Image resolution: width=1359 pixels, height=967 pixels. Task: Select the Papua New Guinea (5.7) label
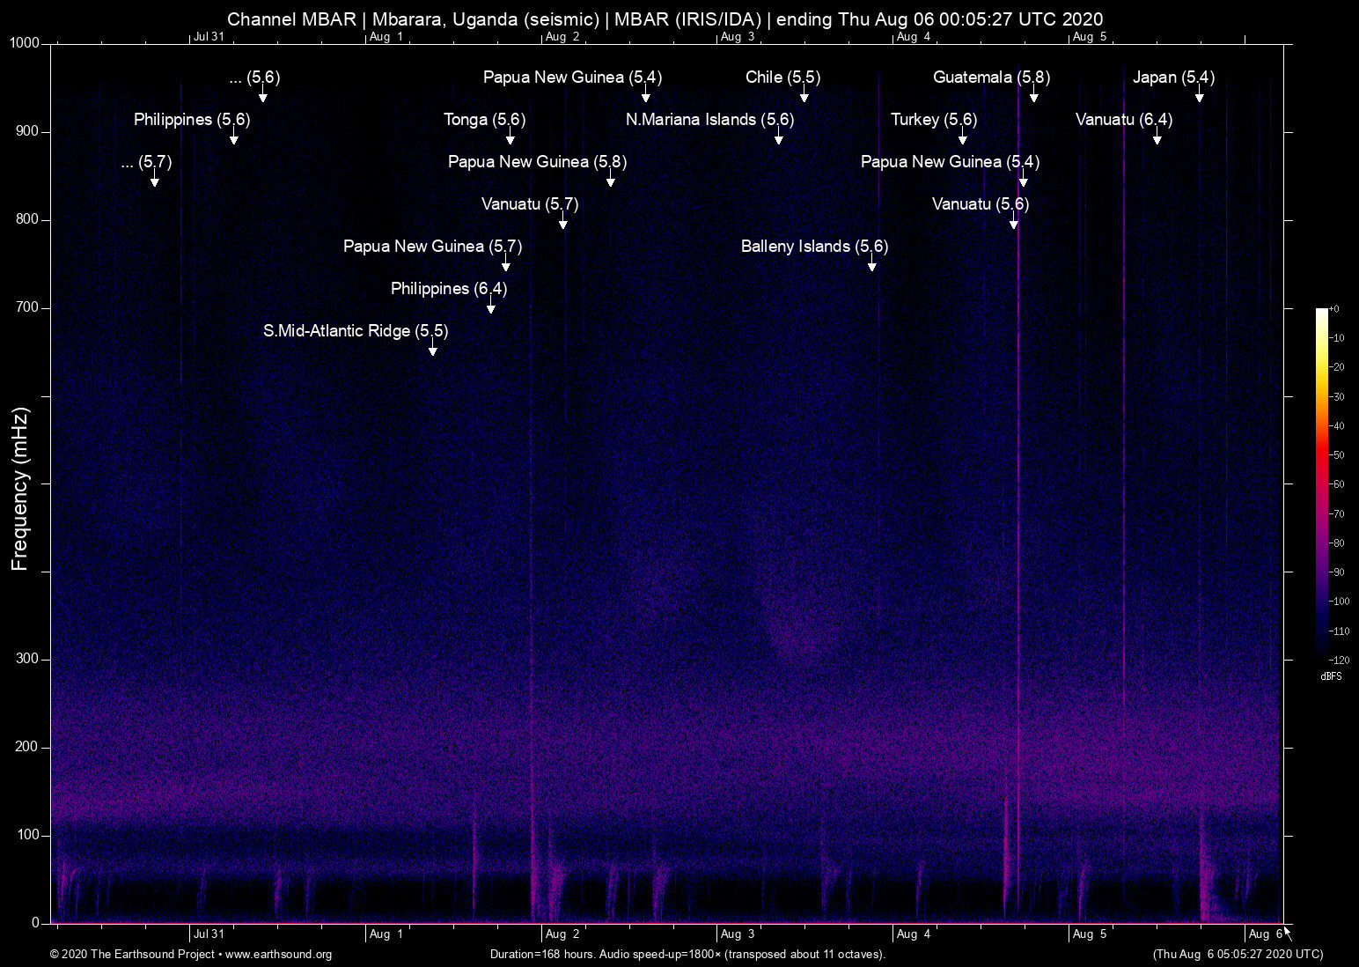(x=432, y=247)
